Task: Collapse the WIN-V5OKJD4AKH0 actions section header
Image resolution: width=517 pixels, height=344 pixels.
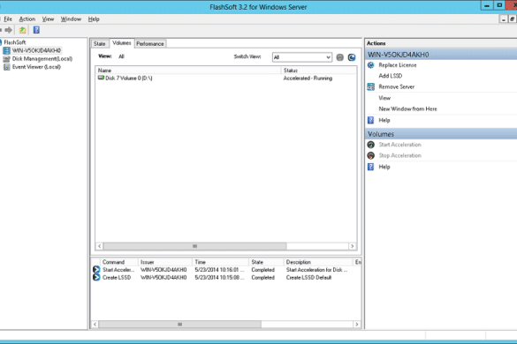Action: point(441,55)
